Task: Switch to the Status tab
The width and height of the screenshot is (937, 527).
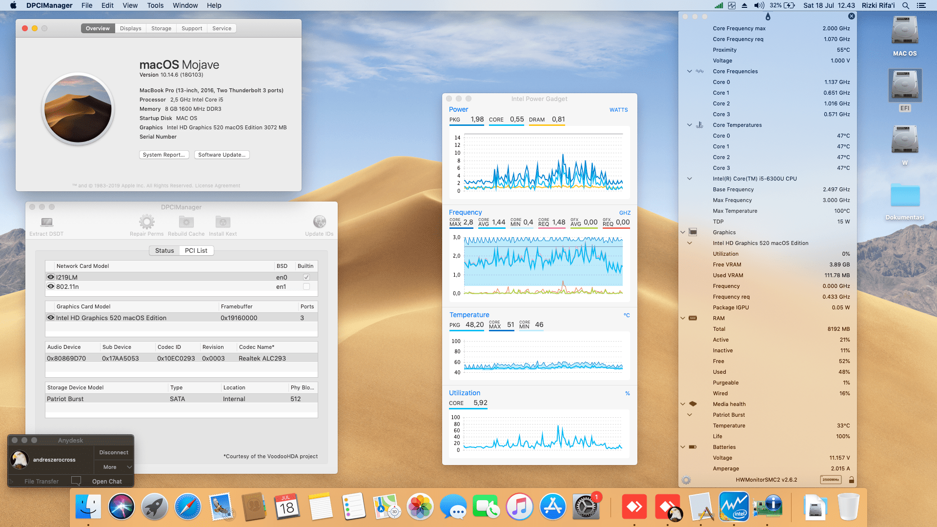Action: tap(164, 251)
